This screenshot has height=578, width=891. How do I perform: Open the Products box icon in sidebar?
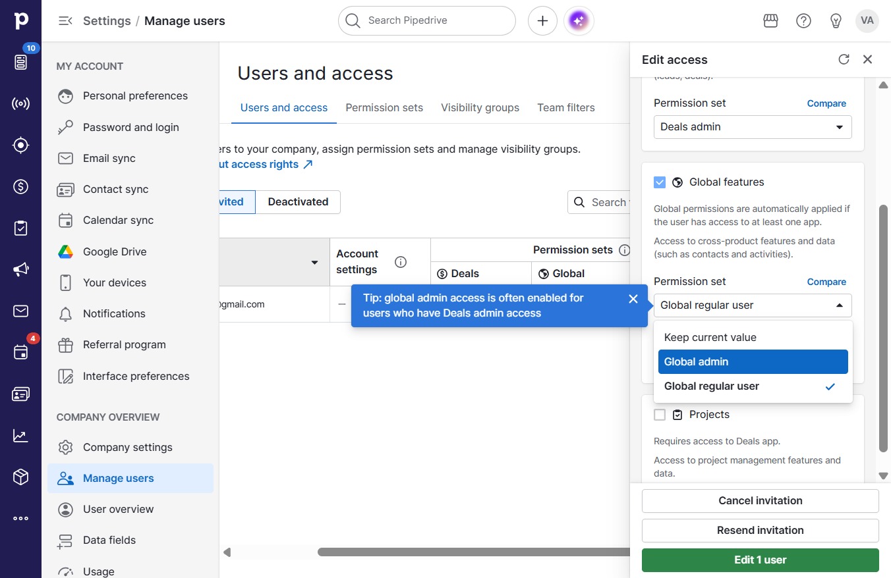click(x=21, y=477)
